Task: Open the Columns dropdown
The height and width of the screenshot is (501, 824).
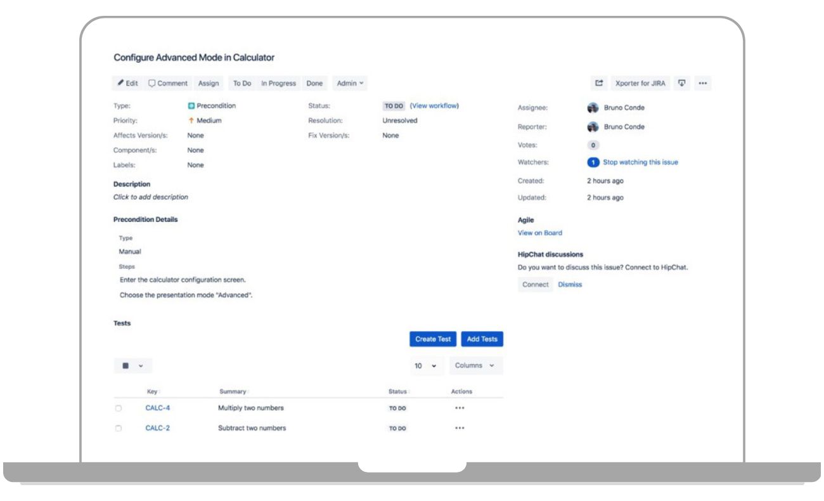Action: tap(475, 366)
